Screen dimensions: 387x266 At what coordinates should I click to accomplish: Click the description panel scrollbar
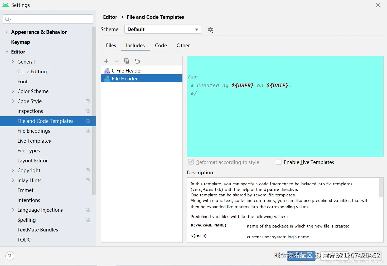[381, 187]
